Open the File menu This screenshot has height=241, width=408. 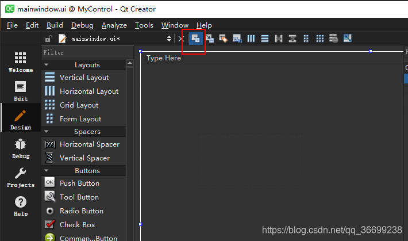[12, 25]
